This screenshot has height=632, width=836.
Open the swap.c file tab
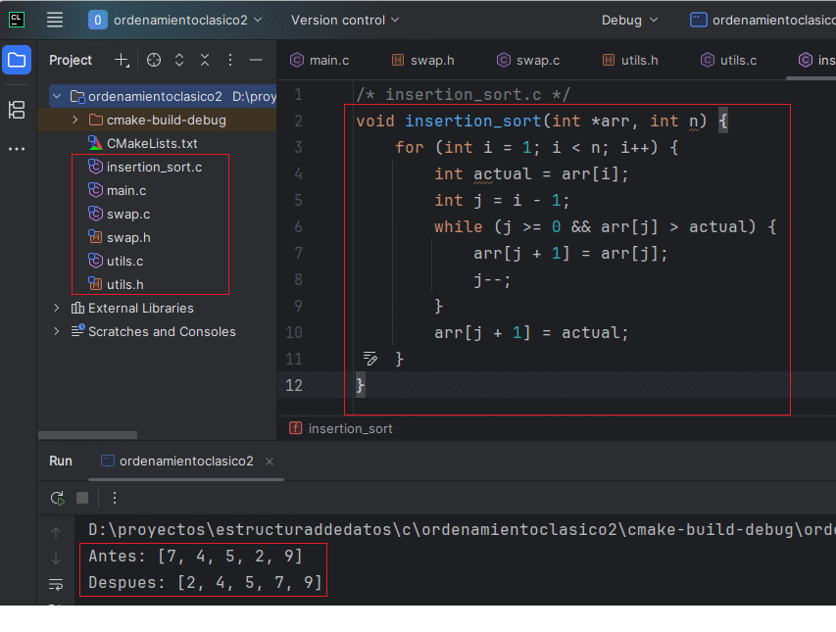coord(535,60)
